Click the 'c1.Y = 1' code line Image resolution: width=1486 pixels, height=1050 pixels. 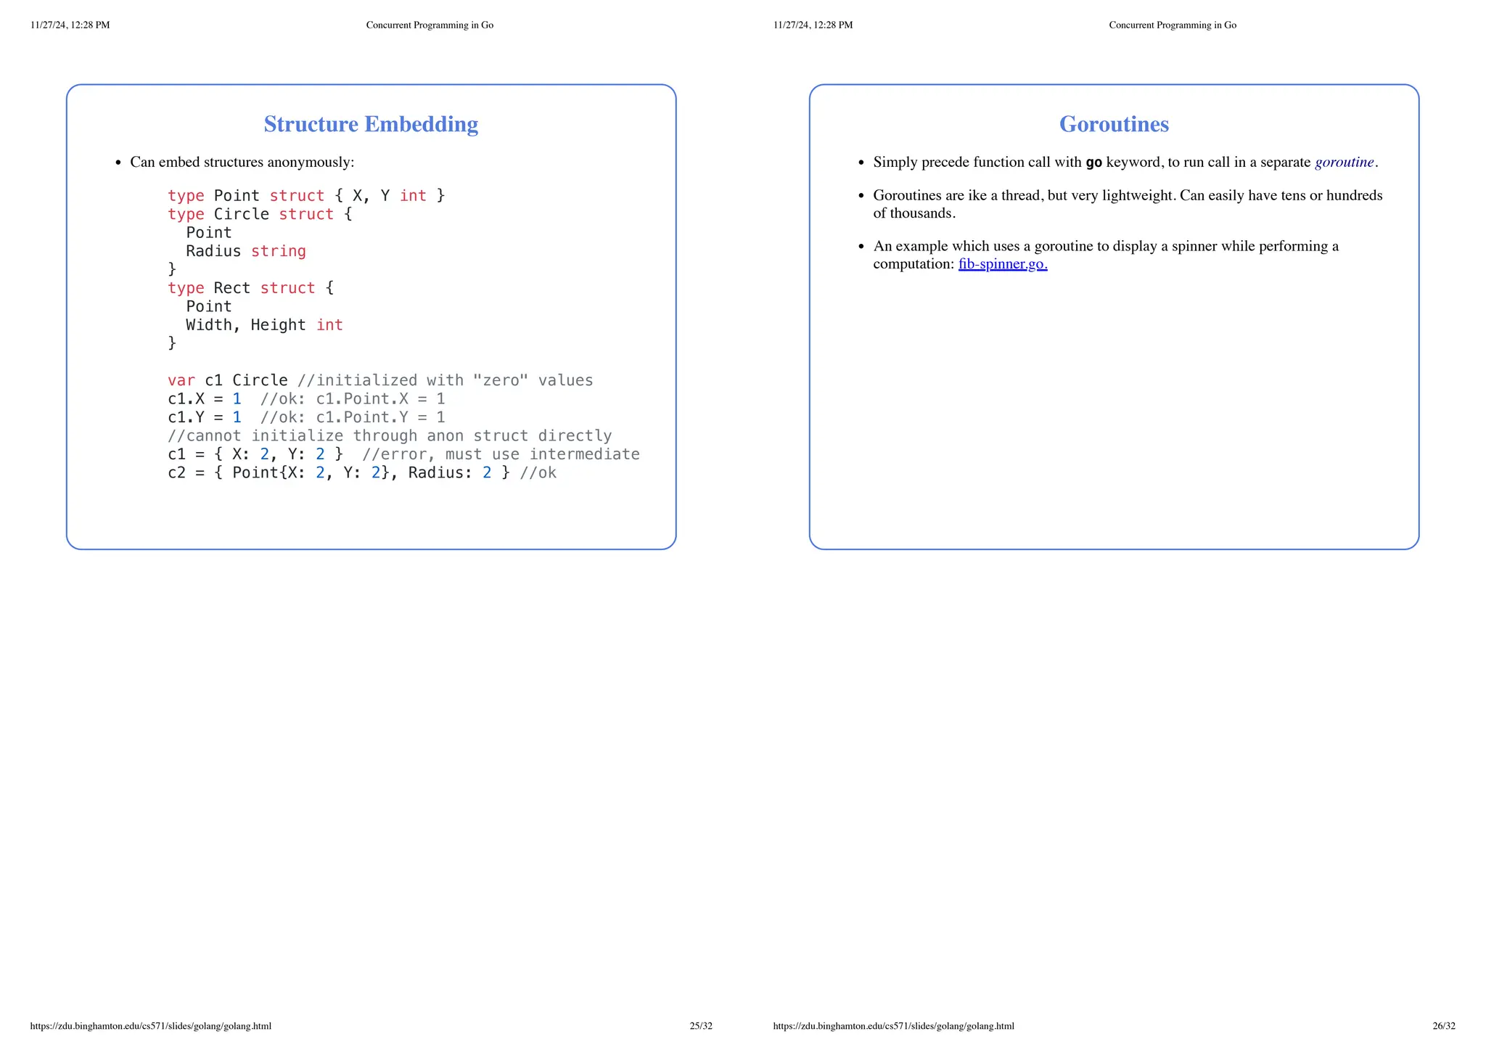[306, 417]
